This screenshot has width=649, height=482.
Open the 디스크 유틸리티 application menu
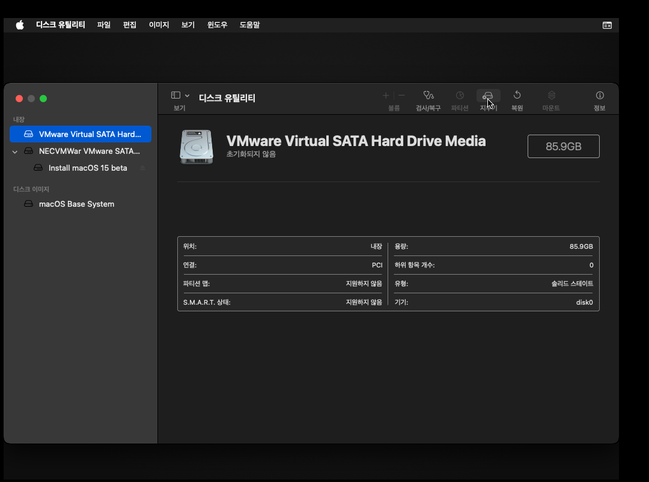tap(61, 25)
